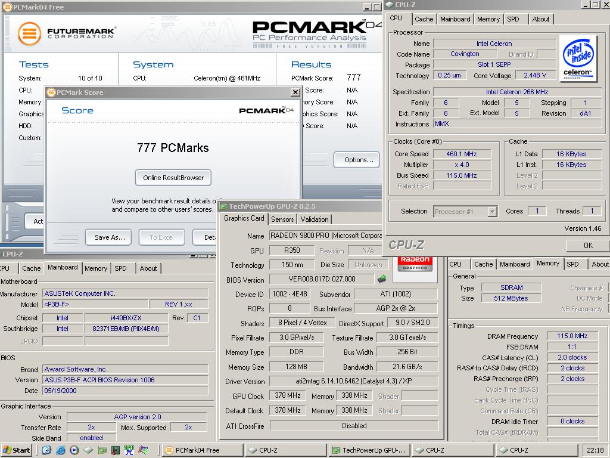Click the ATI CrossFire Disabled field
This screenshot has width=610, height=458.
[x=354, y=426]
